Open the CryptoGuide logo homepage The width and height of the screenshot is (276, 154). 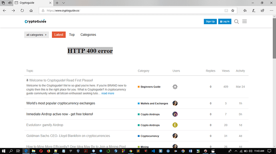(x=35, y=21)
